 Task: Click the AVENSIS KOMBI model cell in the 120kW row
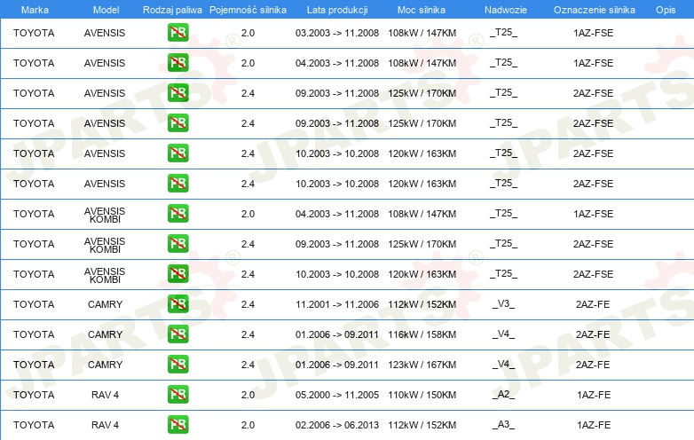click(105, 275)
